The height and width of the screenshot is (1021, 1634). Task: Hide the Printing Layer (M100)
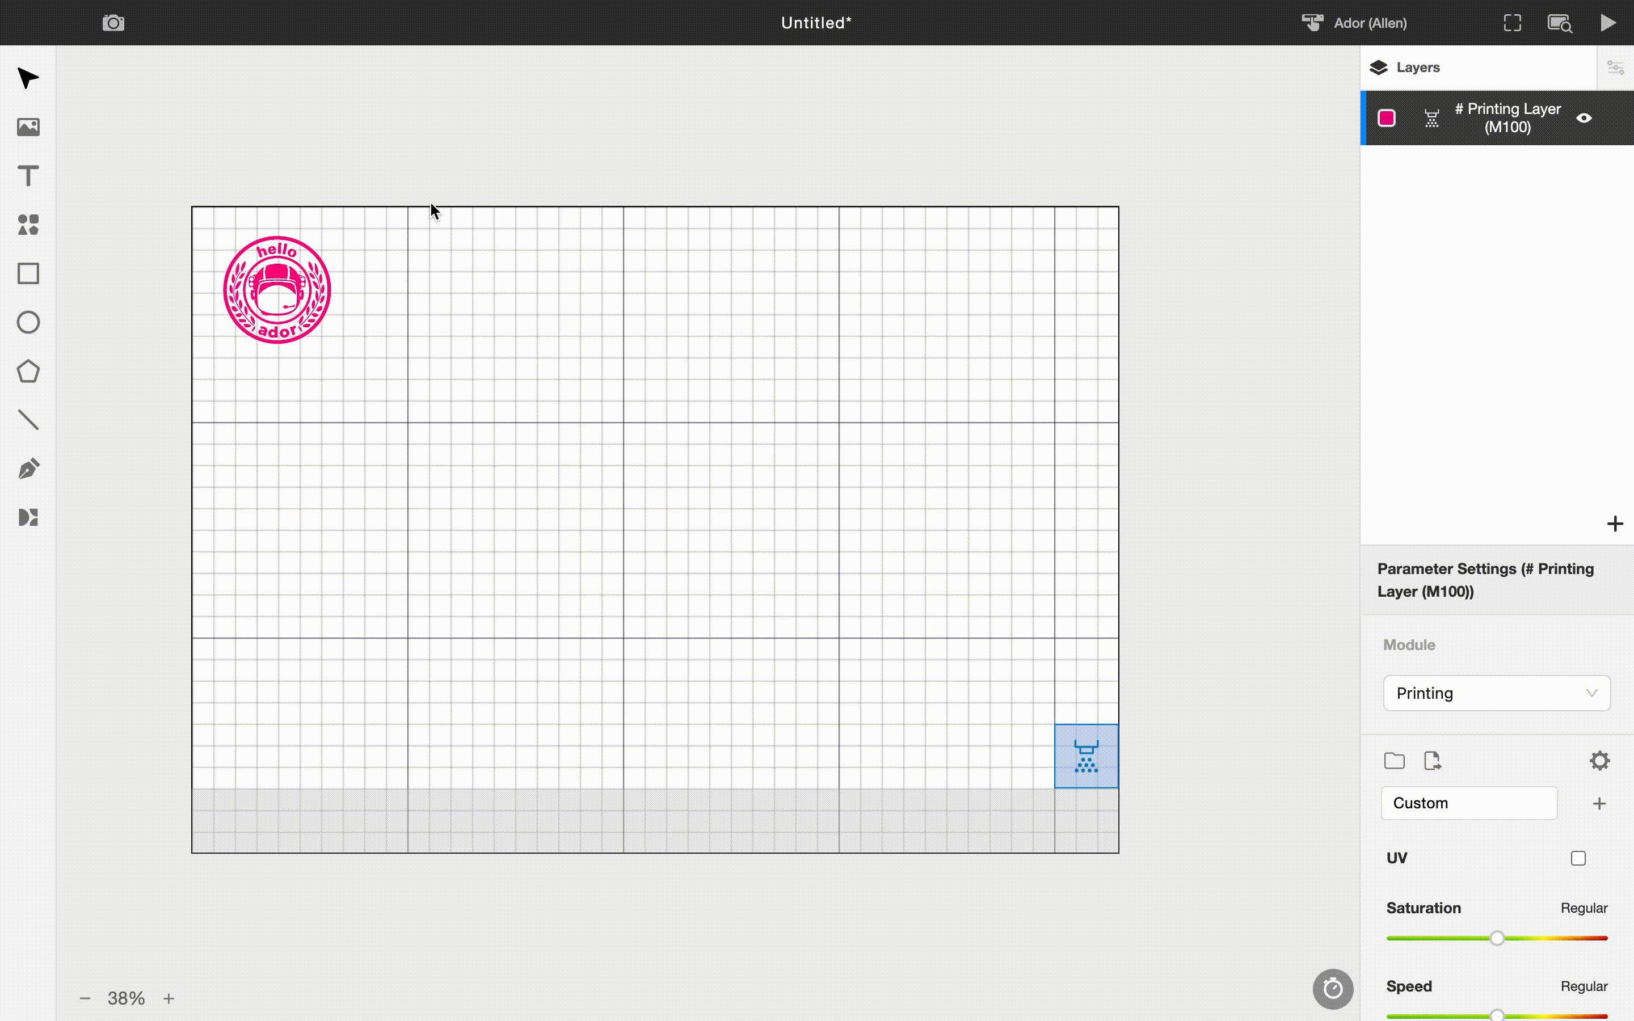[1584, 118]
